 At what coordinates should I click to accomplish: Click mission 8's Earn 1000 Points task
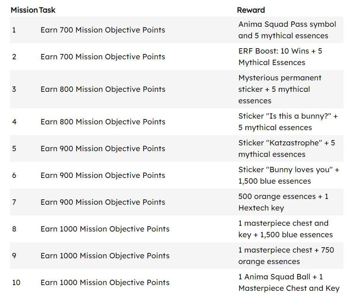[105, 229]
